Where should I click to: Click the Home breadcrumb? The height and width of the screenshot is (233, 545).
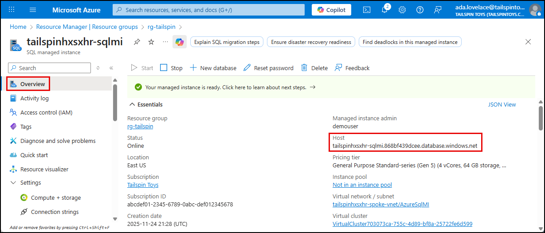click(18, 27)
